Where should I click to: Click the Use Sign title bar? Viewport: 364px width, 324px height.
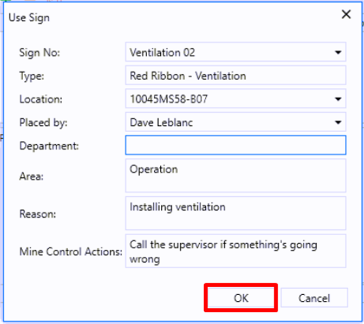(x=152, y=18)
